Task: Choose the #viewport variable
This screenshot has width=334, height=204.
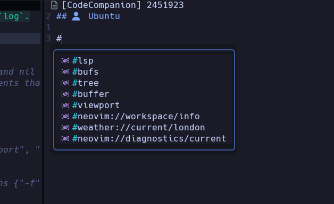Action: pos(144,105)
